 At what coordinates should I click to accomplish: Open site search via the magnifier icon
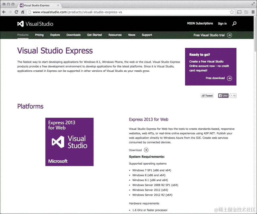(x=234, y=23)
